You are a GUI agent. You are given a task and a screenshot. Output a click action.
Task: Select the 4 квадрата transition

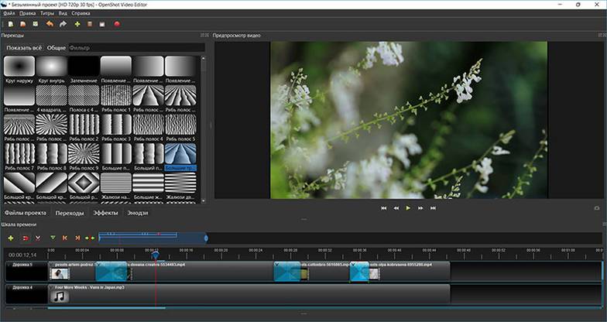[x=51, y=99]
